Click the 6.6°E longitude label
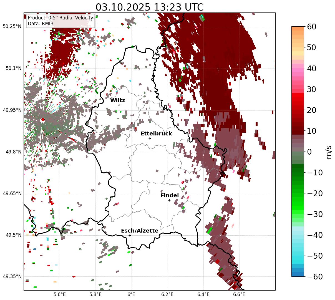The image size is (335, 300). [x=239, y=294]
